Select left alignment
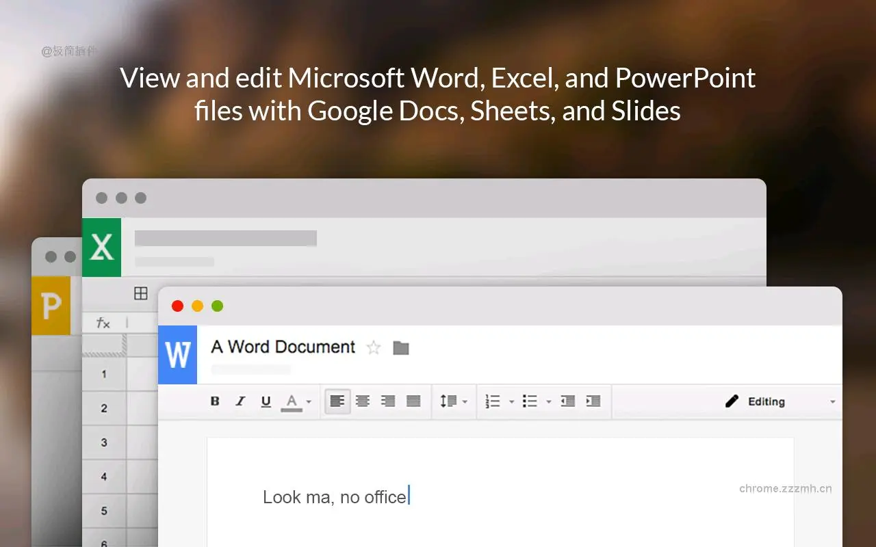This screenshot has width=876, height=547. [336, 401]
